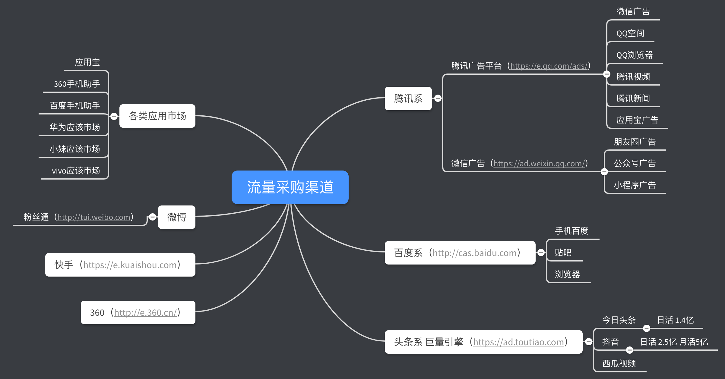Screen dimensions: 725x379
Task: Select the 腾讯视频 subtopic
Action: 633,77
